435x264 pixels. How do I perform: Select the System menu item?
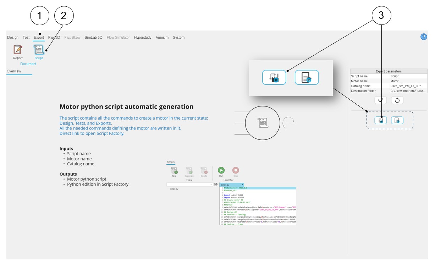tap(179, 38)
